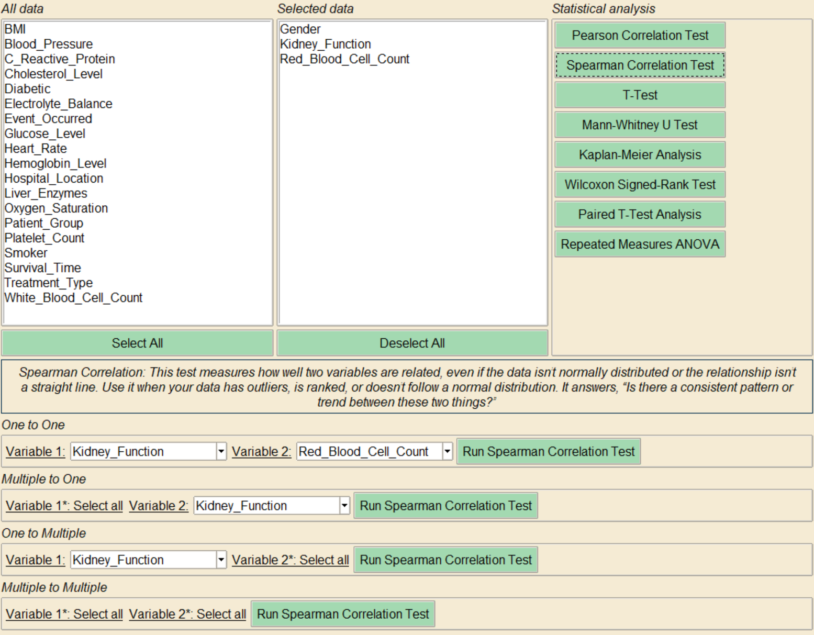Click Variable 2* Select all in One to Multiple
This screenshot has width=814, height=635.
coord(290,560)
